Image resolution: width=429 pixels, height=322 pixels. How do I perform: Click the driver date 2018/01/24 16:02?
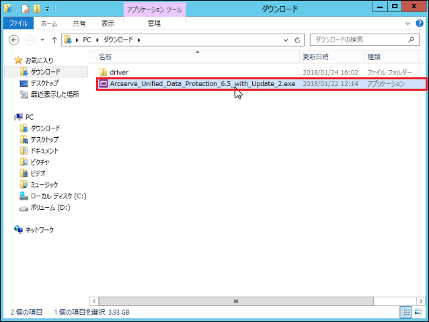pyautogui.click(x=331, y=73)
